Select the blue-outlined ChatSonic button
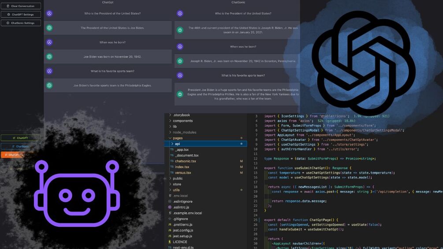This screenshot has height=249, width=443. (21, 146)
